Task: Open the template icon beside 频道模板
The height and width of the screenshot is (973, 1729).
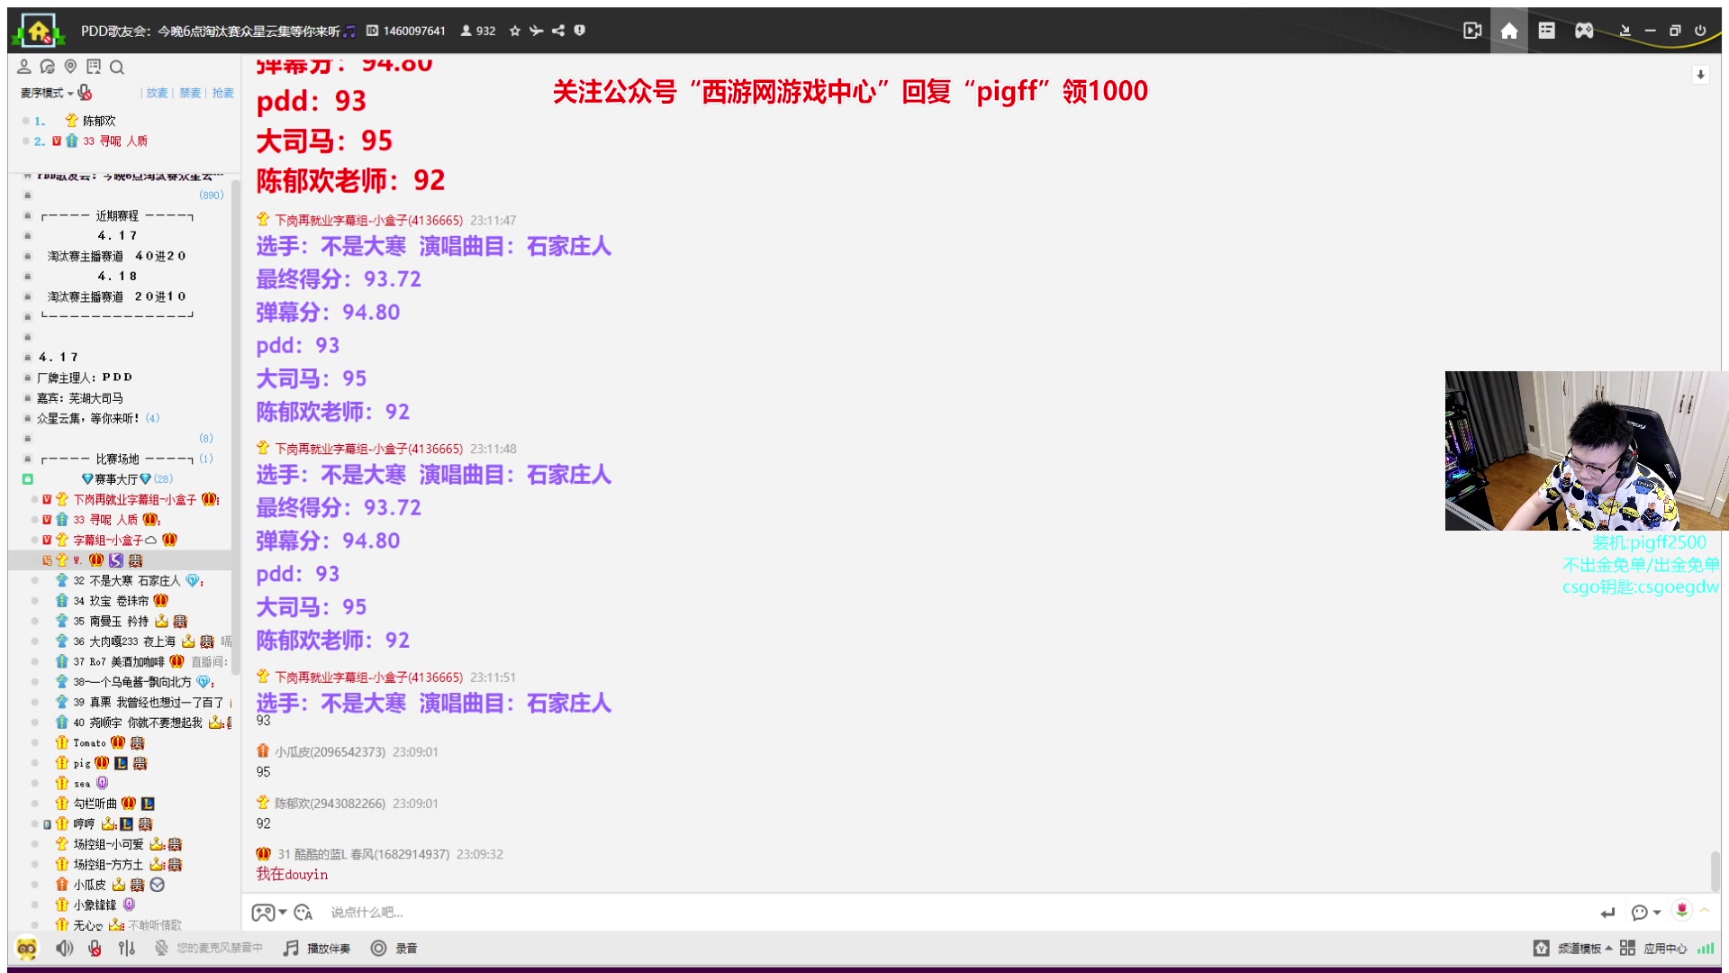Action: tap(1542, 948)
